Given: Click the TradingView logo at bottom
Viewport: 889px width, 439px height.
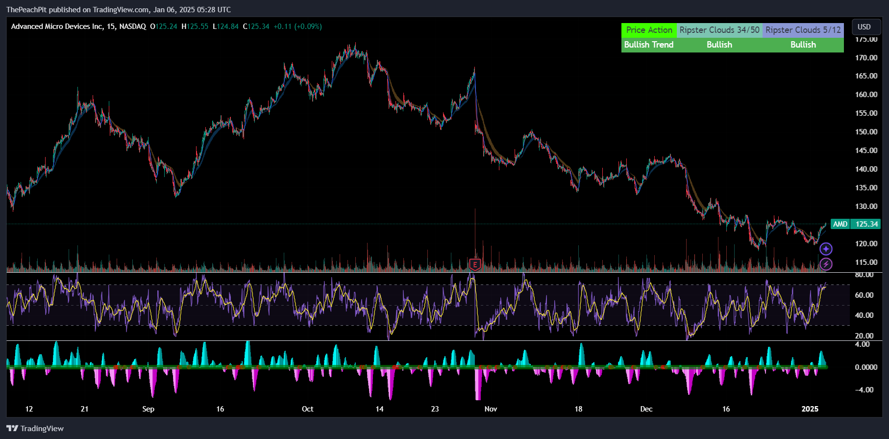Looking at the screenshot, I should pyautogui.click(x=35, y=428).
